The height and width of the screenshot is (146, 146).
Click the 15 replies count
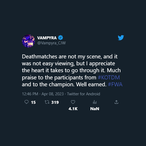pos(33,102)
